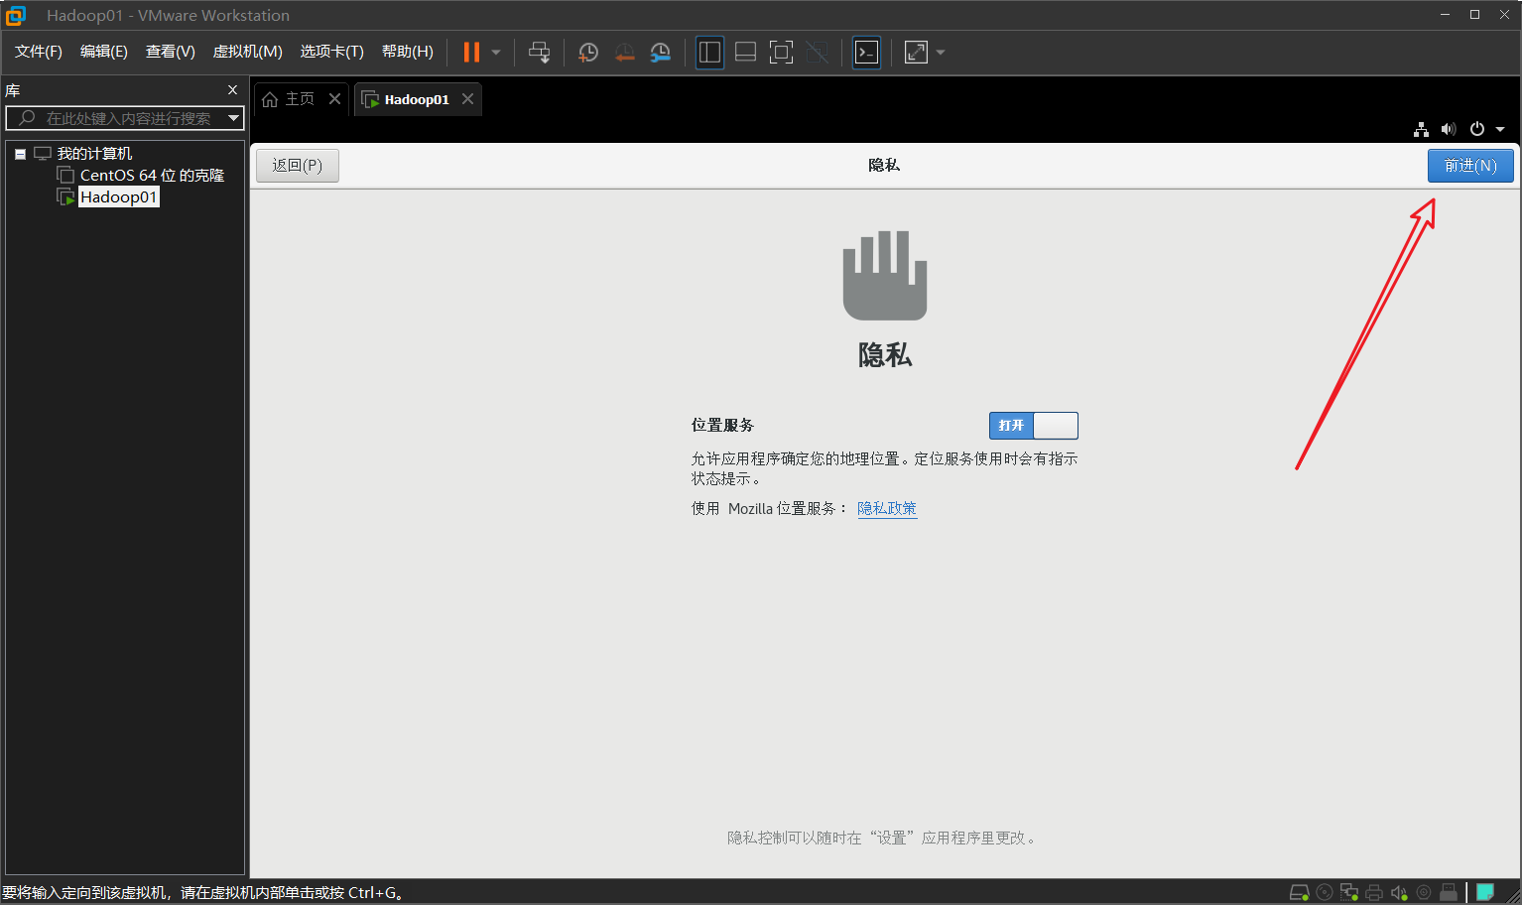Screen dimensions: 1522x905
Task: Toggle the 位置服务 location switch
Action: [x=1033, y=426]
